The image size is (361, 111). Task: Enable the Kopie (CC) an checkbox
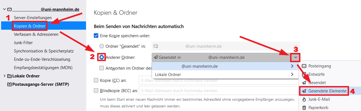click(x=96, y=80)
